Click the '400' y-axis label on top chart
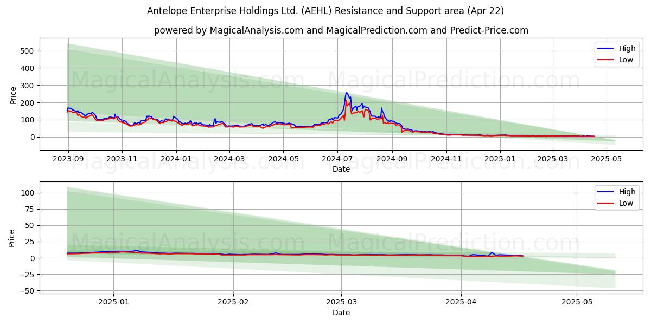Screen dimensions: 651x325 pyautogui.click(x=28, y=68)
